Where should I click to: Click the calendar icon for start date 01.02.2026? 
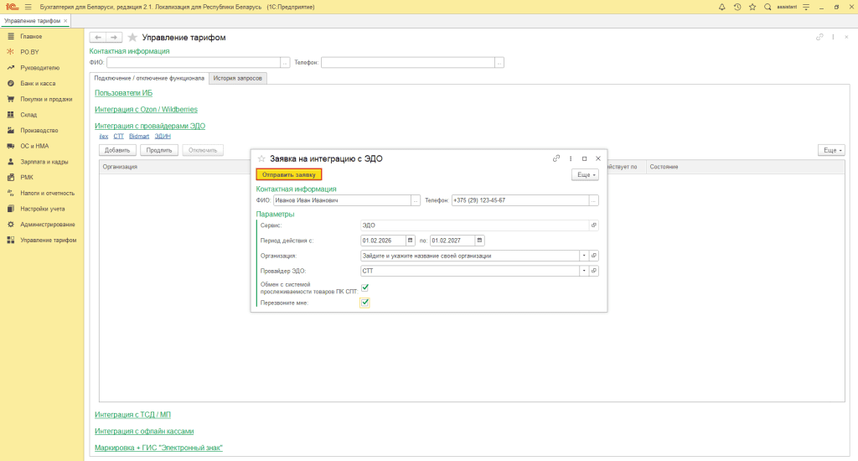point(411,241)
